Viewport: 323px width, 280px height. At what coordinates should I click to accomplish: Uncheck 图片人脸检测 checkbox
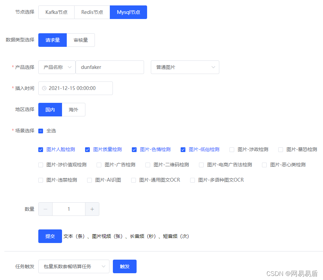tap(41, 150)
